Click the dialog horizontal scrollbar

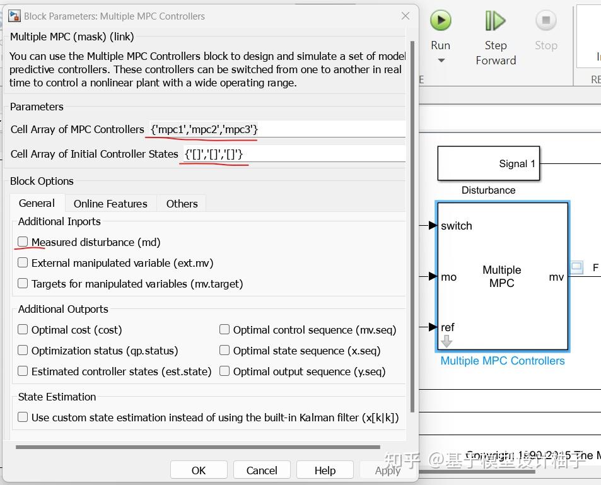(198, 447)
